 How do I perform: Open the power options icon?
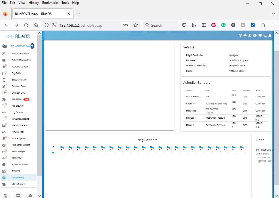[x=5, y=195]
